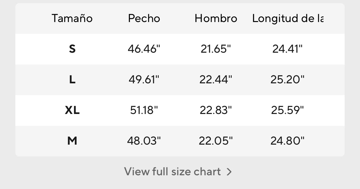360x189 pixels.
Task: Click the 49.61" chest value for L
Action: click(144, 80)
